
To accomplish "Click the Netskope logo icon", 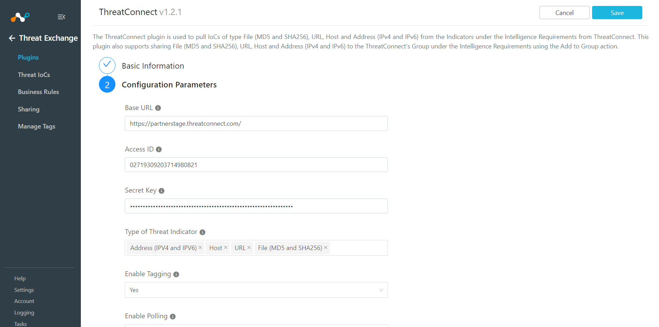I will pyautogui.click(x=20, y=17).
